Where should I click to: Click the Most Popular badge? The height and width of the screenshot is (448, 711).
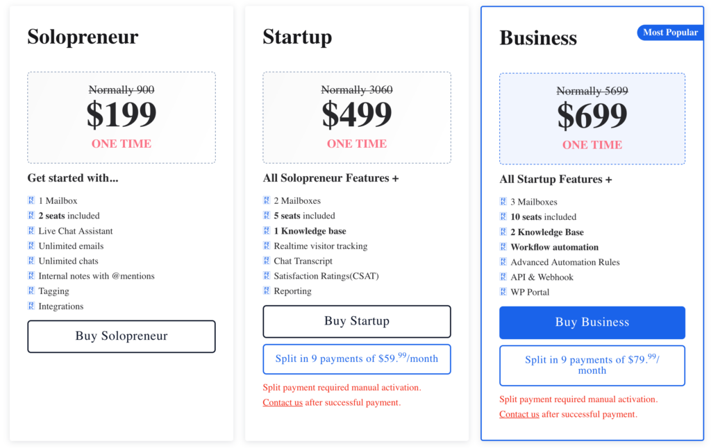click(669, 32)
